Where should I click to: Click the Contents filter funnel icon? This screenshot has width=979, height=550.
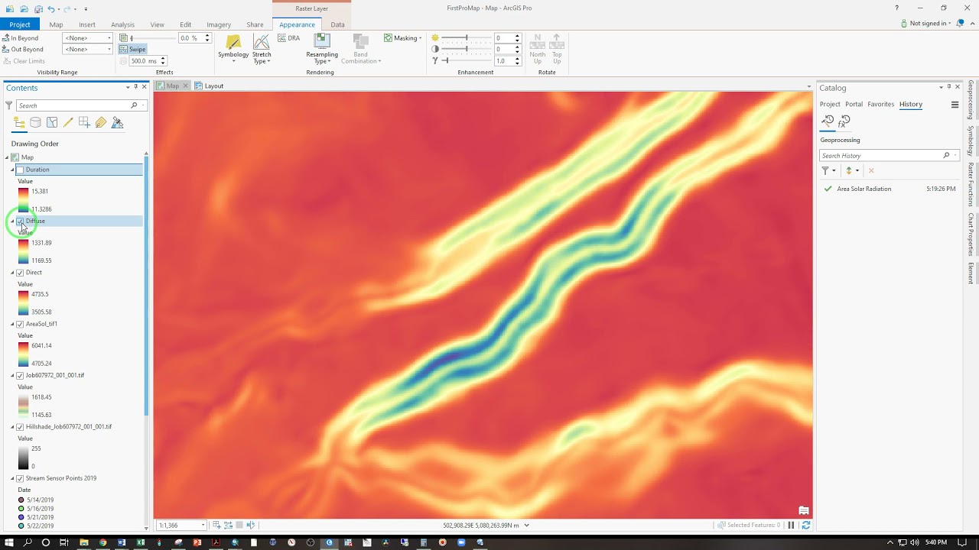tap(9, 105)
